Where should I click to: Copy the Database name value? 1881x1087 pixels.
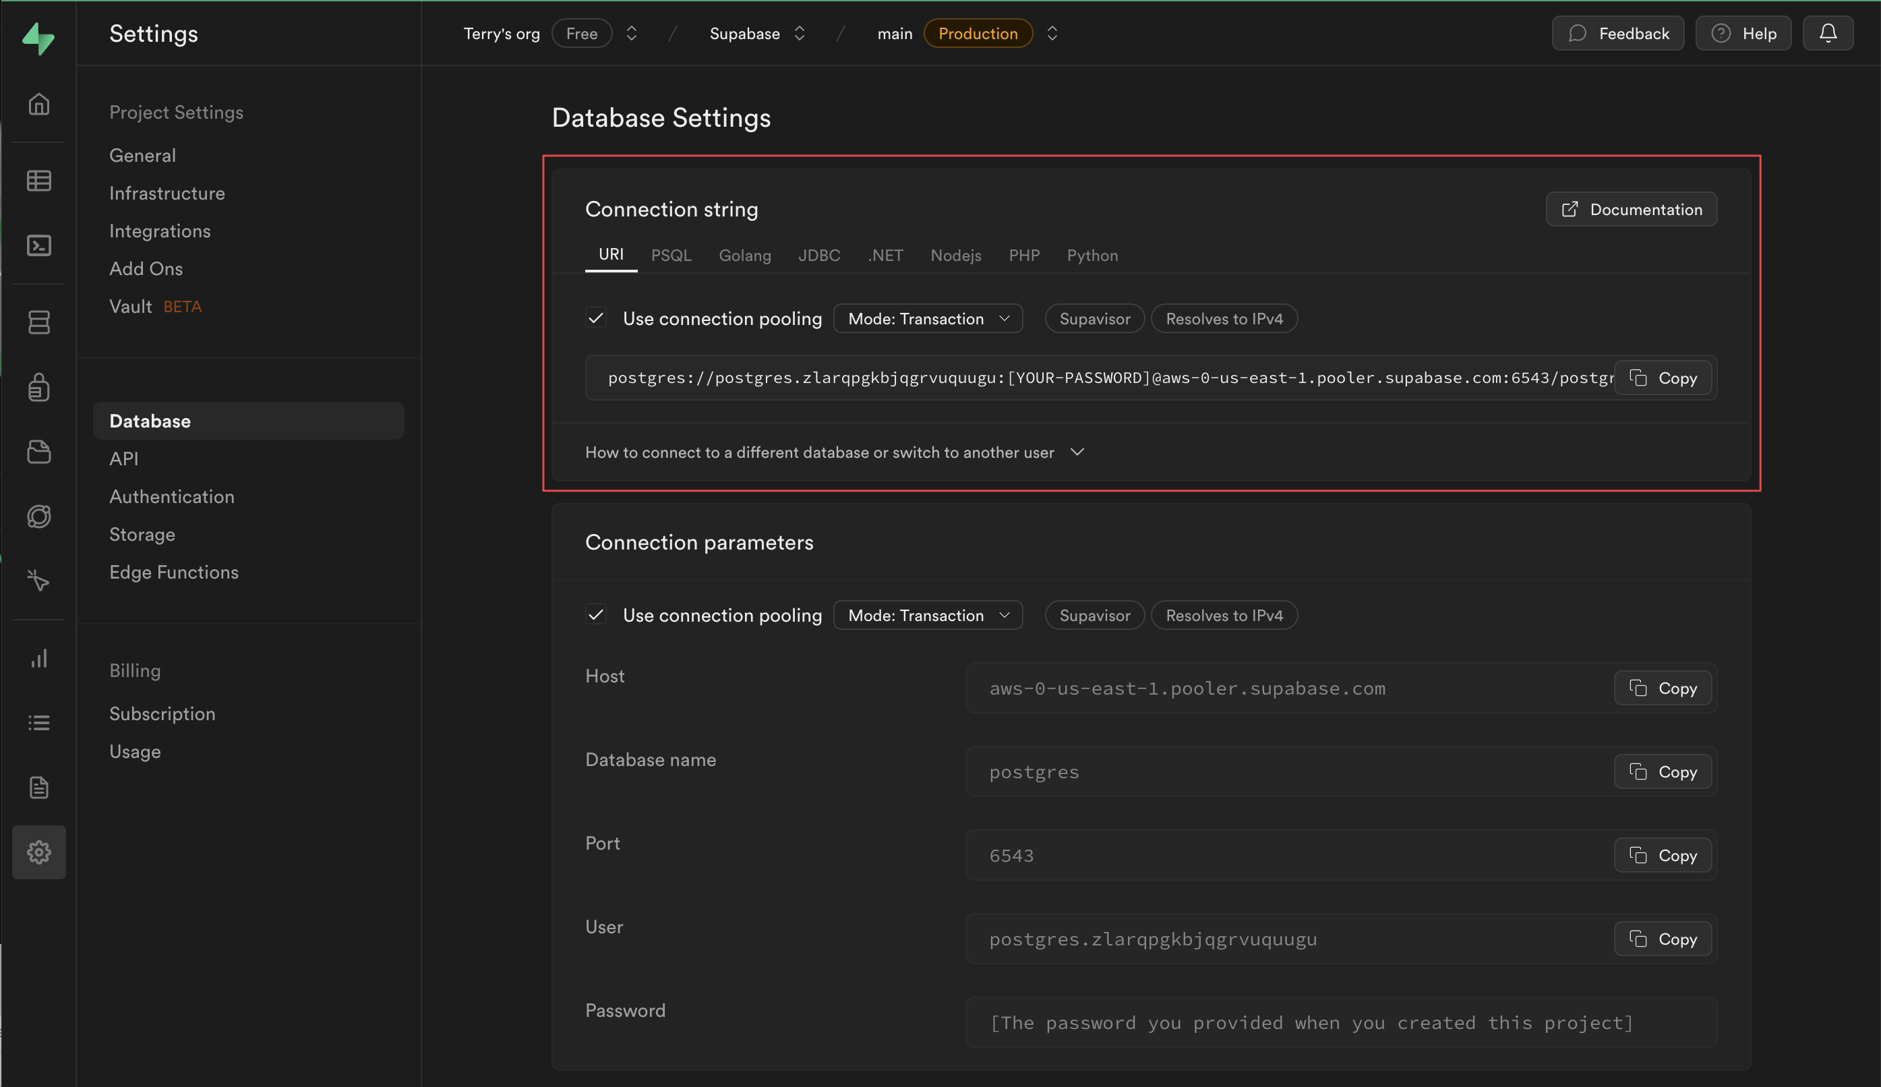click(x=1663, y=771)
